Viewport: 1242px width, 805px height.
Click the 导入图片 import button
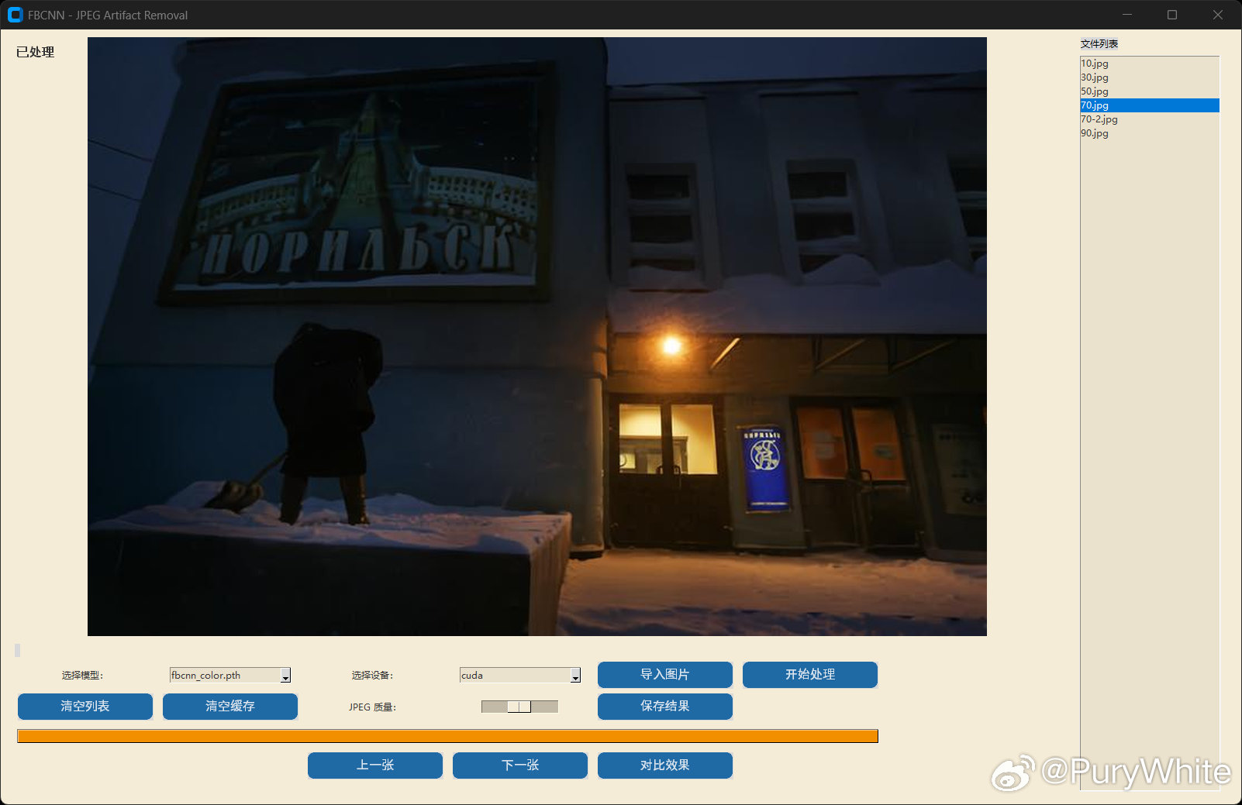[665, 675]
